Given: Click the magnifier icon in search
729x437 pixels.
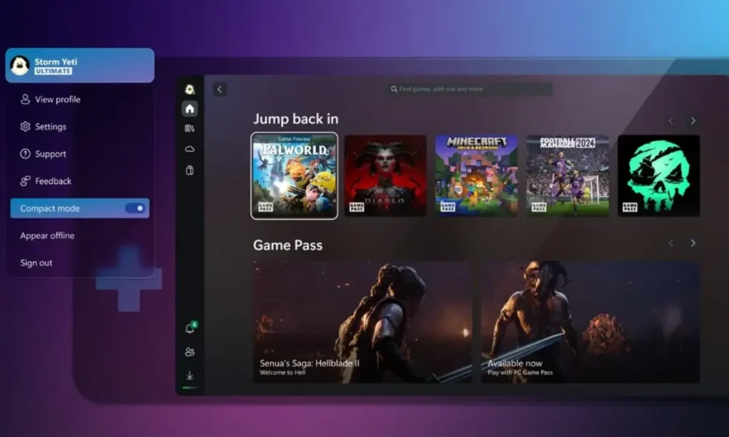Looking at the screenshot, I should click(394, 89).
